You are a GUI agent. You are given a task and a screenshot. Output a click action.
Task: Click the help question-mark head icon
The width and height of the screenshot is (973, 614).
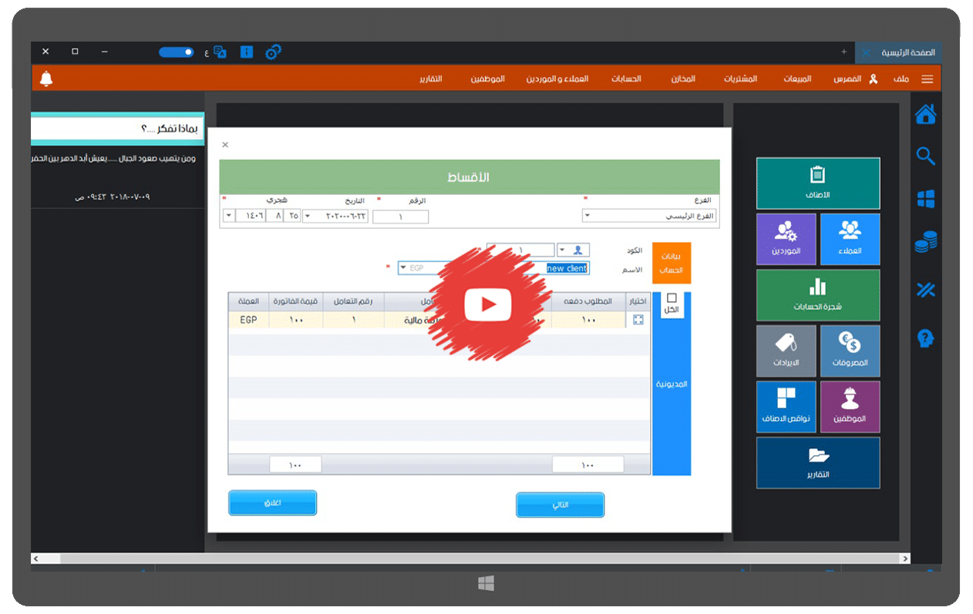coord(925,337)
